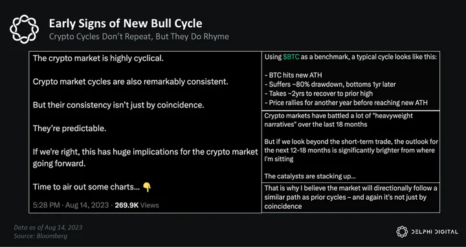The height and width of the screenshot is (247, 466).
Task: Click 'The catalysts are stacking up...' line
Action: [x=310, y=176]
